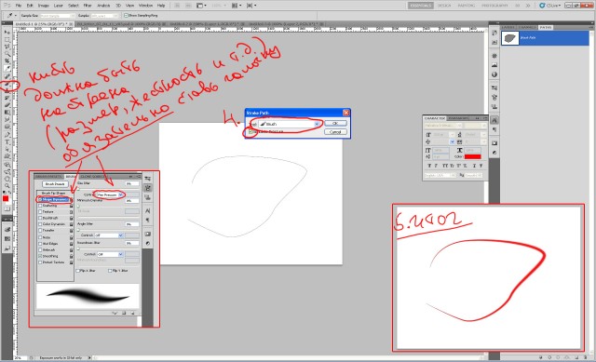The width and height of the screenshot is (596, 362).
Task: Enable the Scattering checkbox
Action: click(x=40, y=206)
